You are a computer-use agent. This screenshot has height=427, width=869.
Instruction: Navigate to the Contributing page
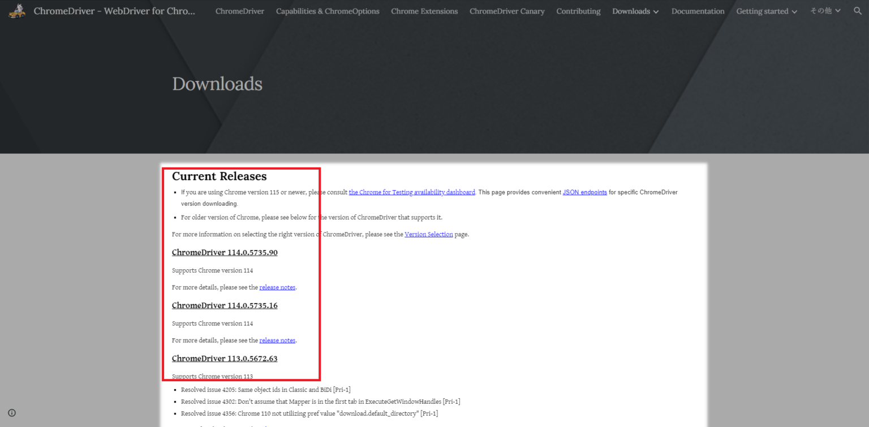click(578, 11)
